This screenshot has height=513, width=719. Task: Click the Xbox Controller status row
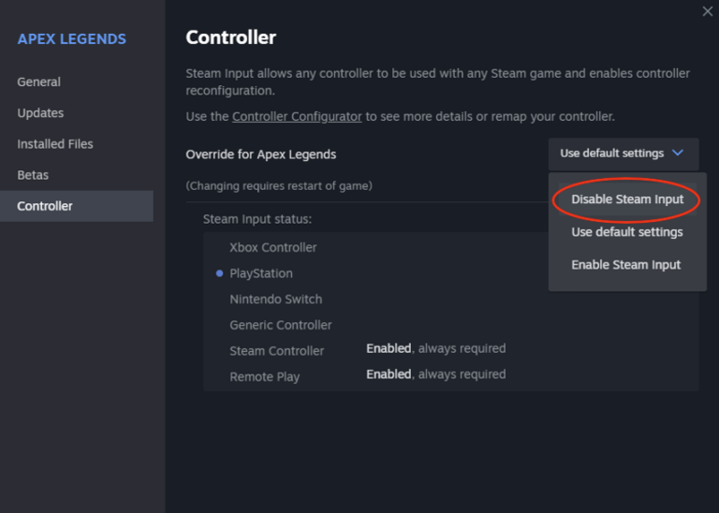click(x=273, y=248)
